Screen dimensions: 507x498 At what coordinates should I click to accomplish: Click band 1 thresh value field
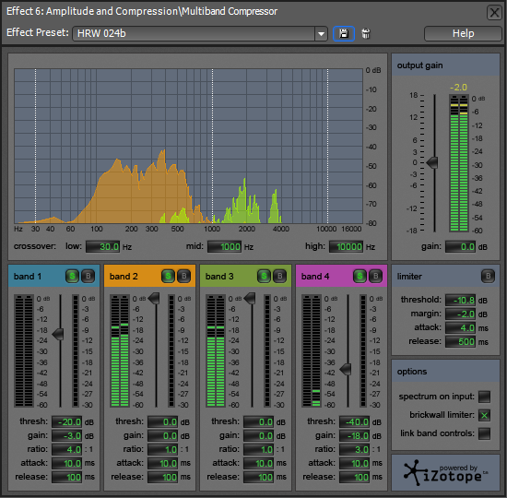pos(66,422)
